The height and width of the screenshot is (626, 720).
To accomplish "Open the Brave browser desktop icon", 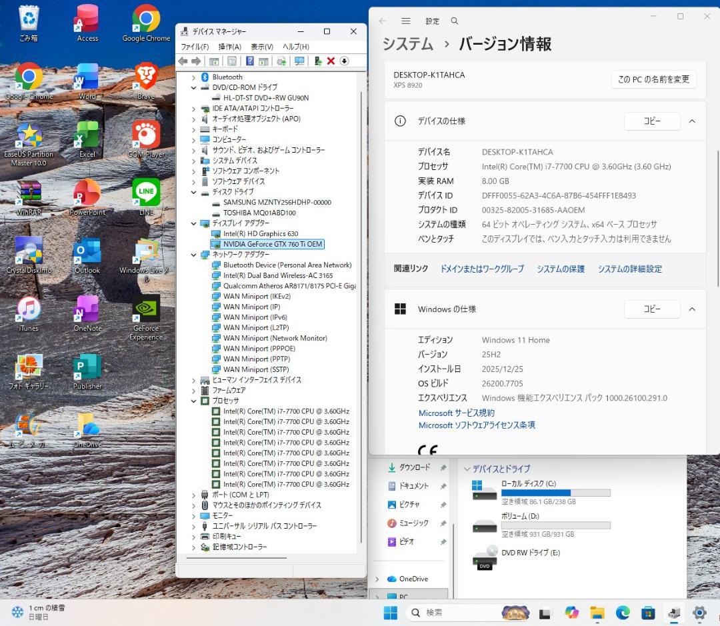I will pyautogui.click(x=146, y=81).
